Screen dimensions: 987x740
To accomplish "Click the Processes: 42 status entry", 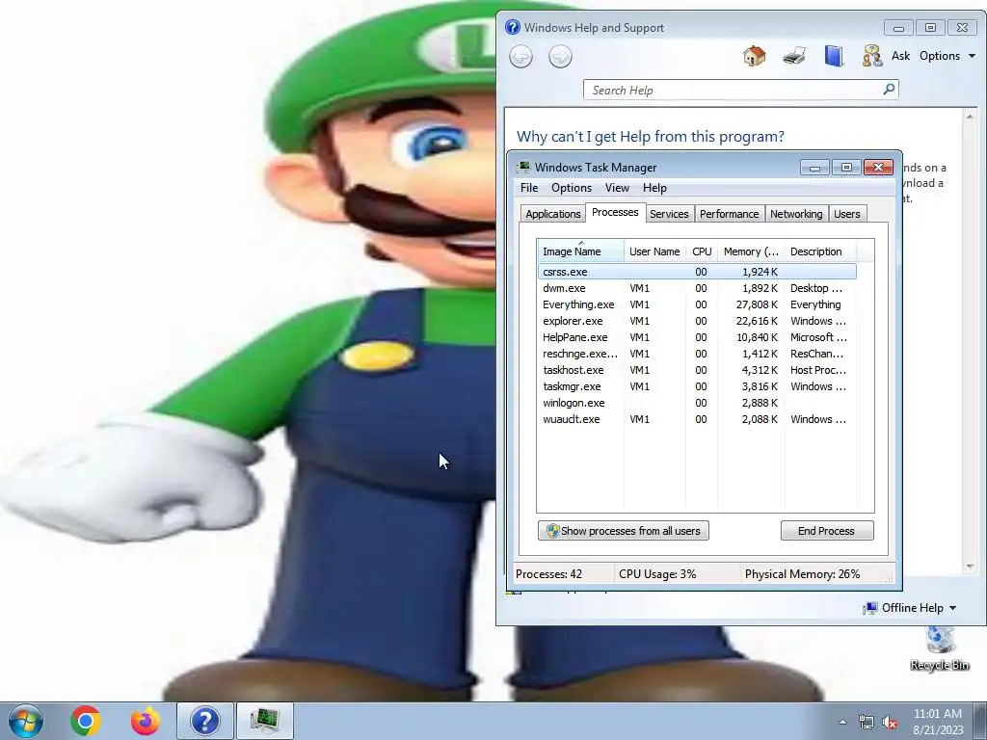I will (548, 574).
